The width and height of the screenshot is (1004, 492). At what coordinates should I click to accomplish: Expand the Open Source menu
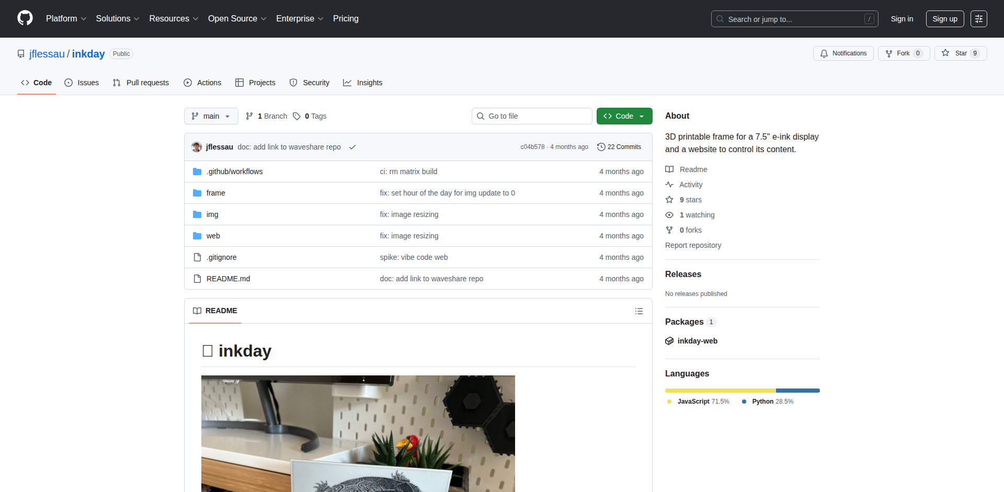coord(237,19)
